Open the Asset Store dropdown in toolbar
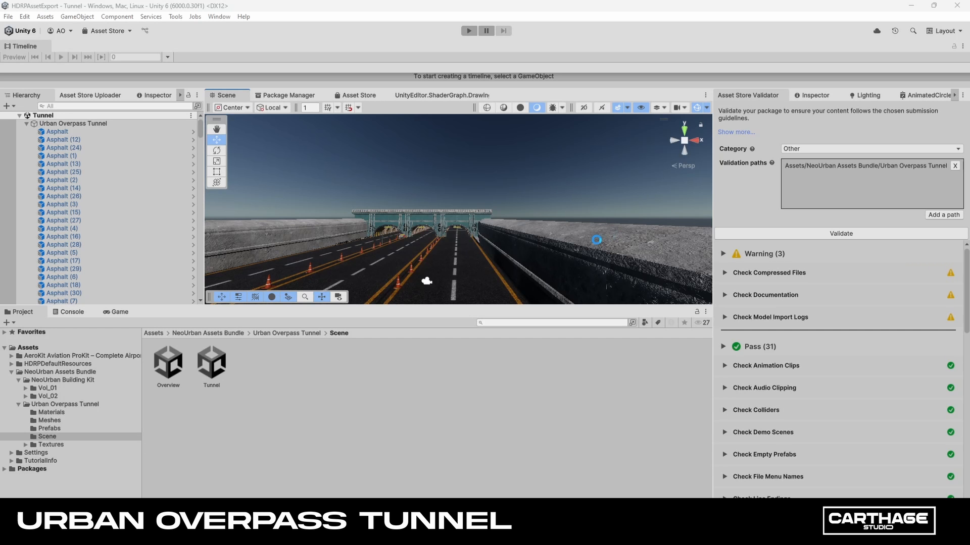Screen dimensions: 970x545 [x=107, y=31]
